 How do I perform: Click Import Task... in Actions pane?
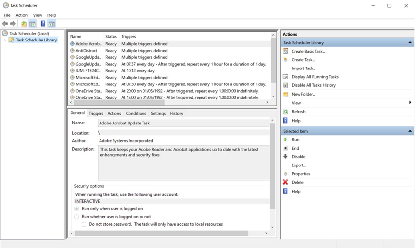(x=303, y=69)
